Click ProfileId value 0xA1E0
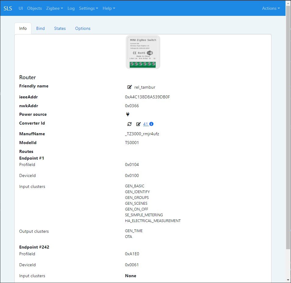 point(132,254)
